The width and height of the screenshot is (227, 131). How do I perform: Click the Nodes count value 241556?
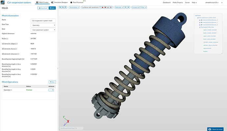pos(33,39)
